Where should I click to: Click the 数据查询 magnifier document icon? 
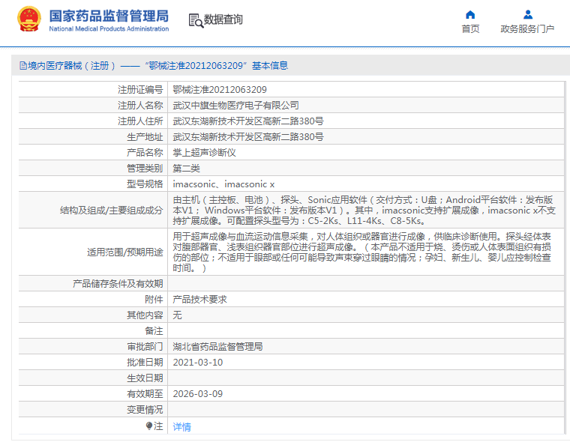tap(196, 20)
